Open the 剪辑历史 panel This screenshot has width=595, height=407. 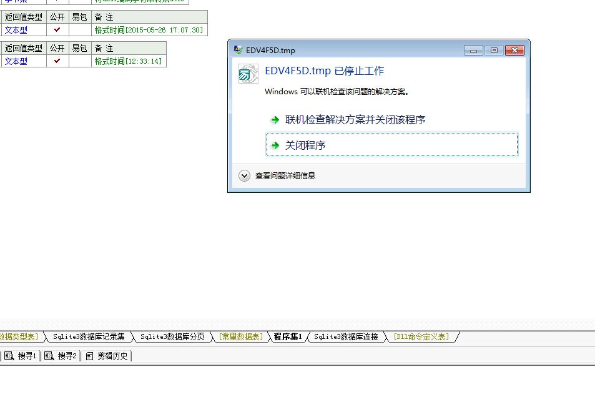click(x=107, y=356)
